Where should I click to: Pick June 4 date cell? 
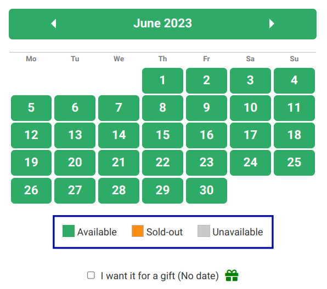coord(294,80)
